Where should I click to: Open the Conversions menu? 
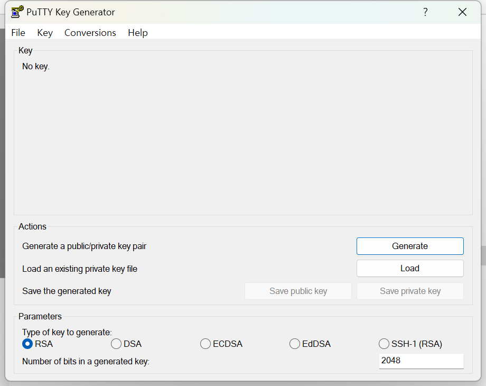[90, 33]
